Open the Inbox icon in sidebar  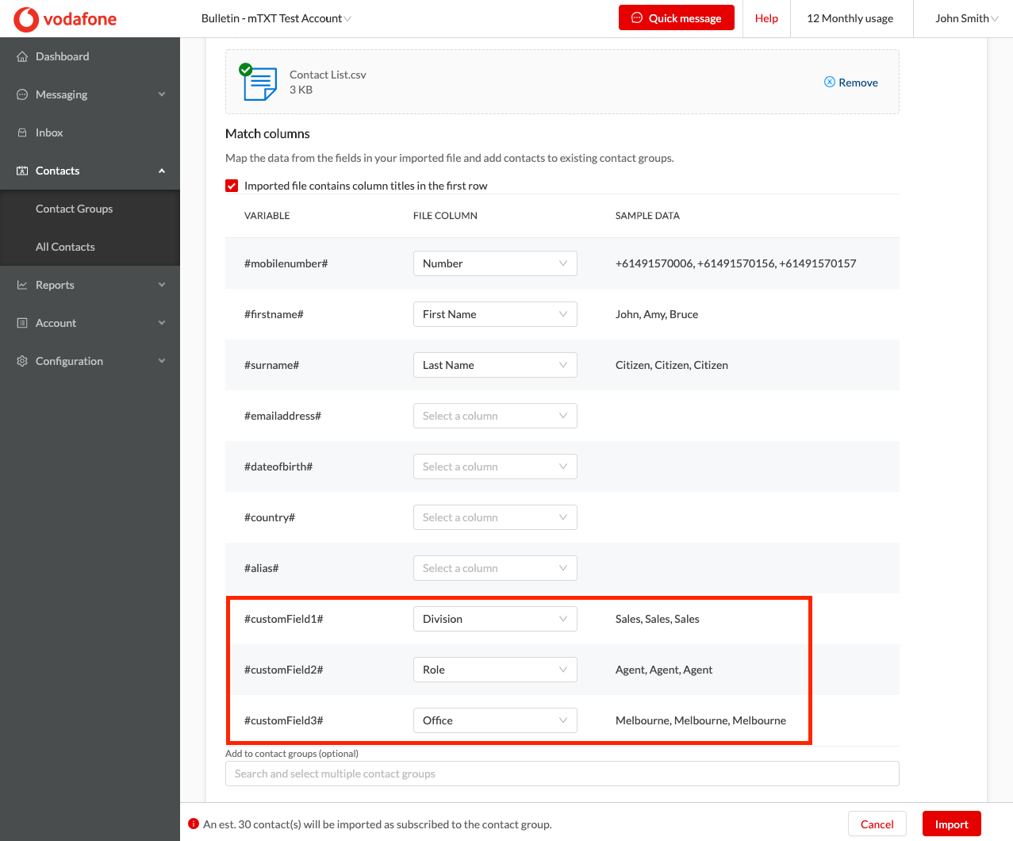point(21,132)
